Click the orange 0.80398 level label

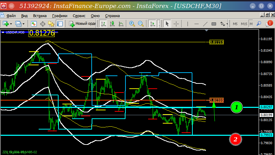click(x=216, y=100)
